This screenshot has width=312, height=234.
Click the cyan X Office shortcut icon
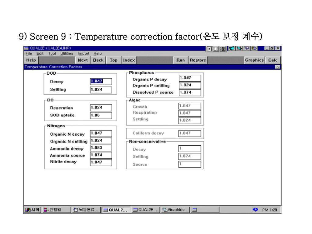pyautogui.click(x=239, y=48)
